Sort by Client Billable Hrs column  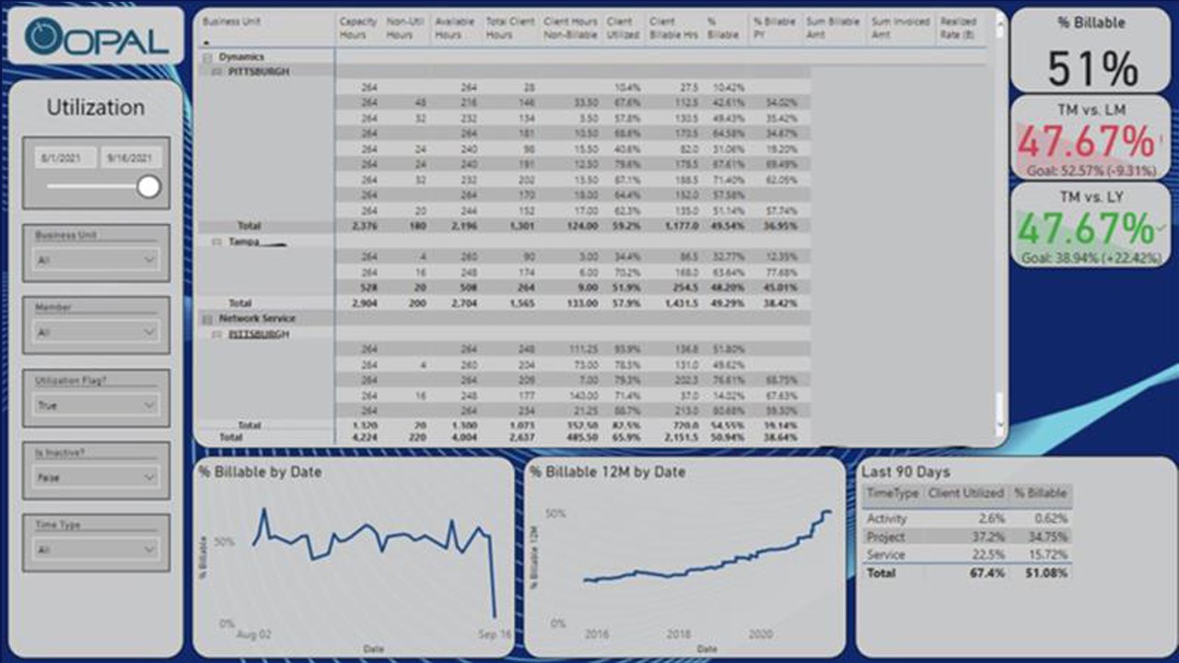(x=673, y=28)
